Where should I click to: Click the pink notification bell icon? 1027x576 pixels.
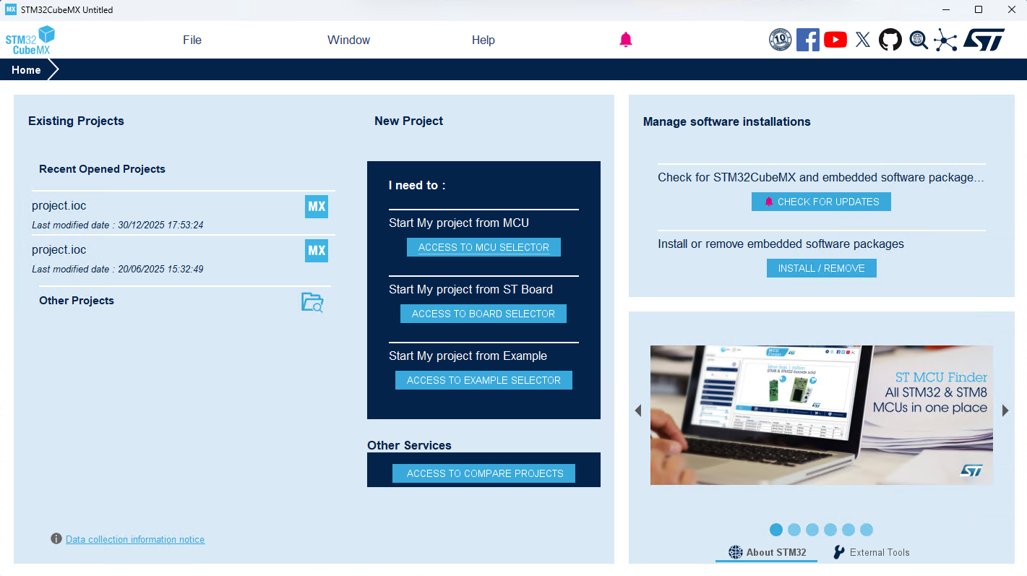pos(626,40)
